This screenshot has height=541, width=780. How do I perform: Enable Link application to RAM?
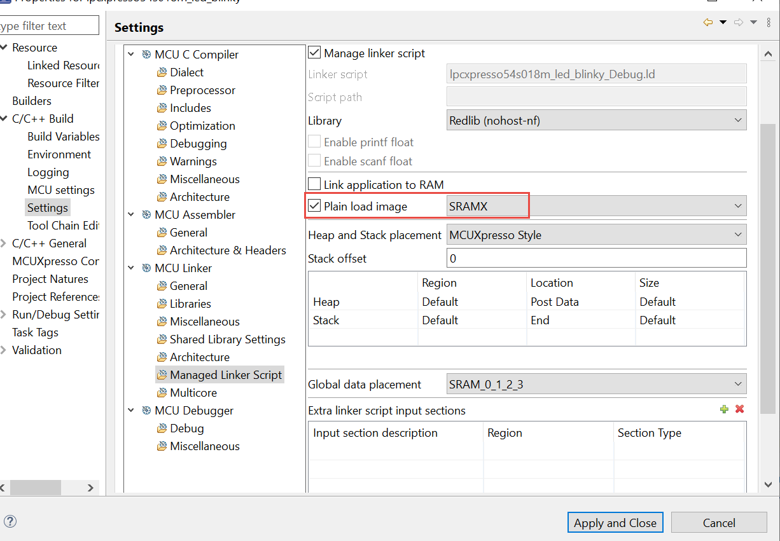click(x=314, y=184)
